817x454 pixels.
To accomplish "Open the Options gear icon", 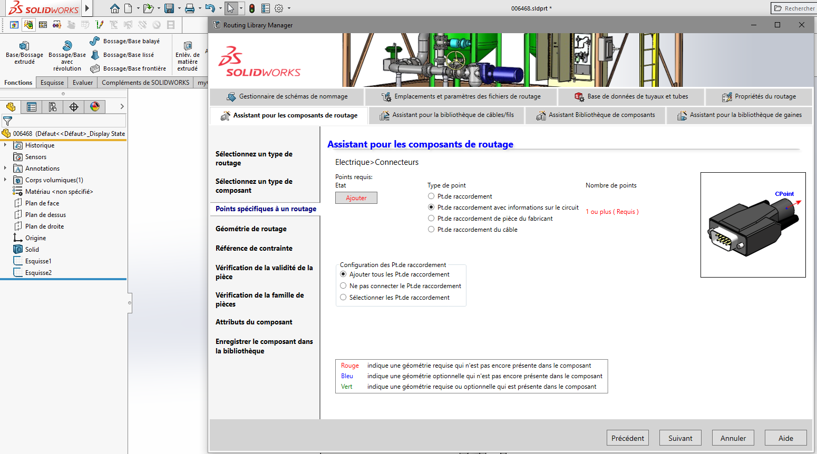I will [x=279, y=8].
